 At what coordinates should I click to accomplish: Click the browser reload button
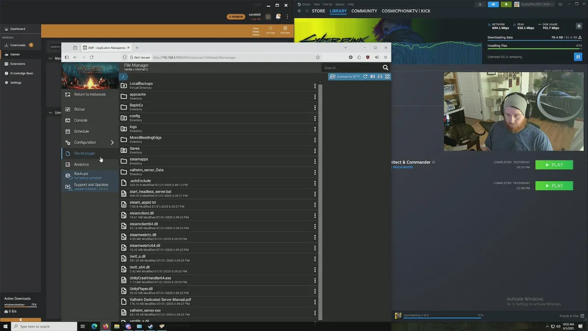pyautogui.click(x=91, y=57)
